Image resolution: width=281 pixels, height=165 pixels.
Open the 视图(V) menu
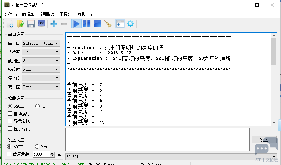[x=47, y=14]
